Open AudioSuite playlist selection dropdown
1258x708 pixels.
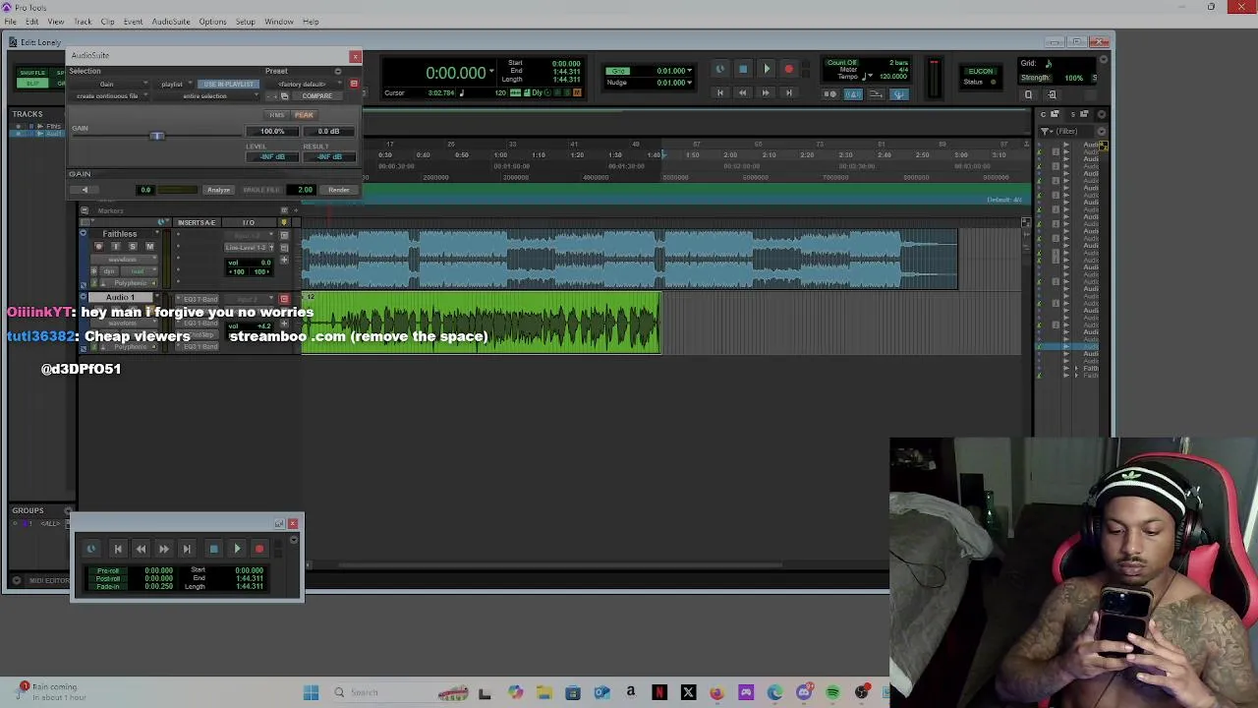pos(174,84)
